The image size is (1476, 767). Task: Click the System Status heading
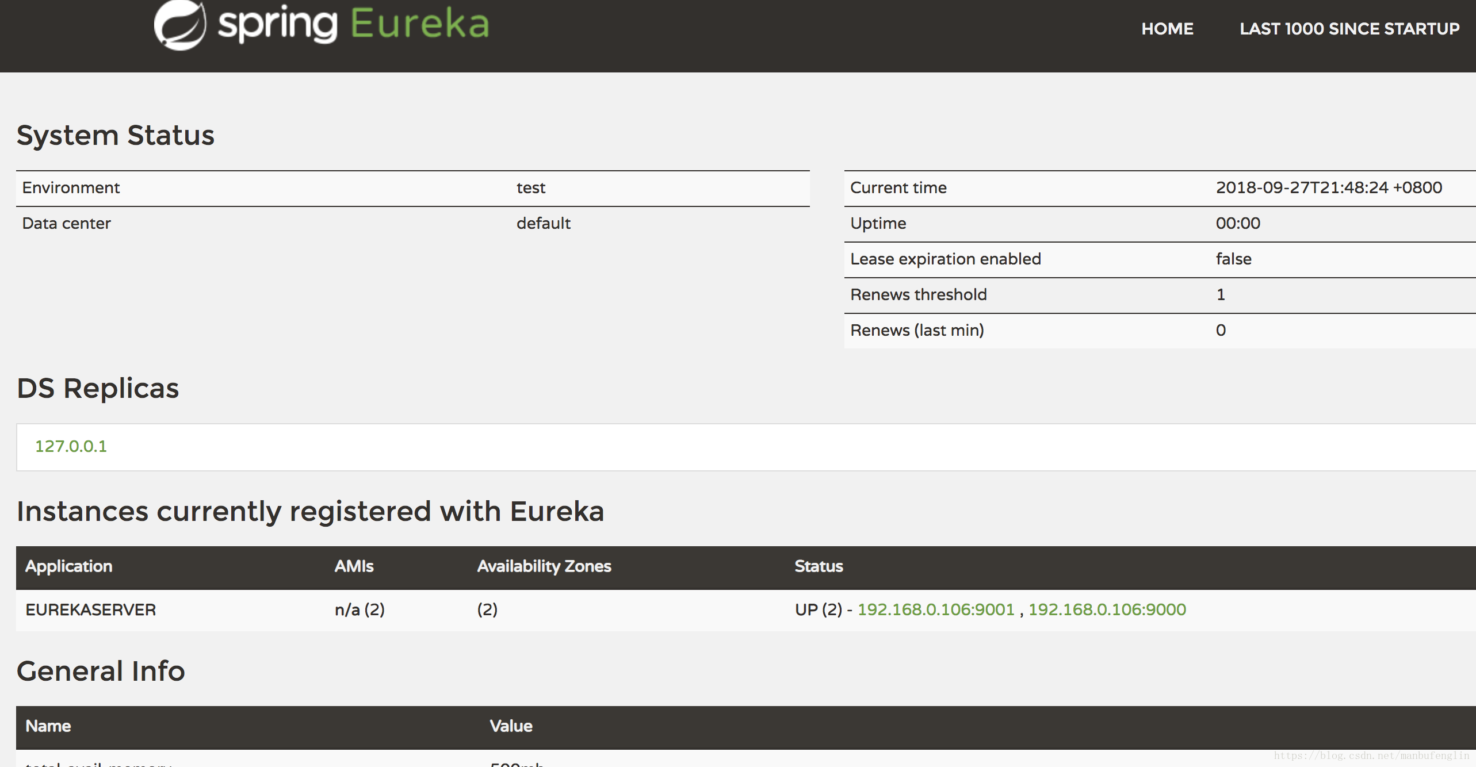click(115, 136)
